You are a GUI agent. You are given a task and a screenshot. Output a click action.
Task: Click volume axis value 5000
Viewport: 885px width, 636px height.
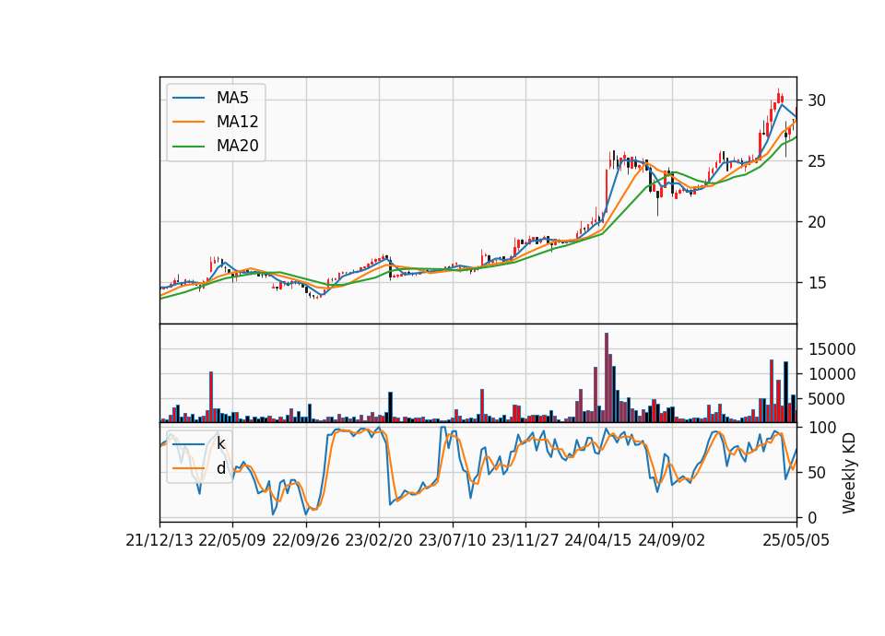(826, 399)
